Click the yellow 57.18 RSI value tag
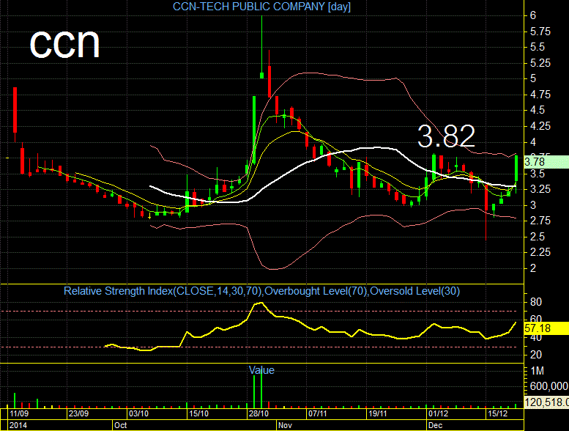This screenshot has width=569, height=431. tap(546, 328)
